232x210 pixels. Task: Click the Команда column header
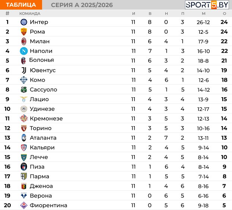click(x=30, y=13)
